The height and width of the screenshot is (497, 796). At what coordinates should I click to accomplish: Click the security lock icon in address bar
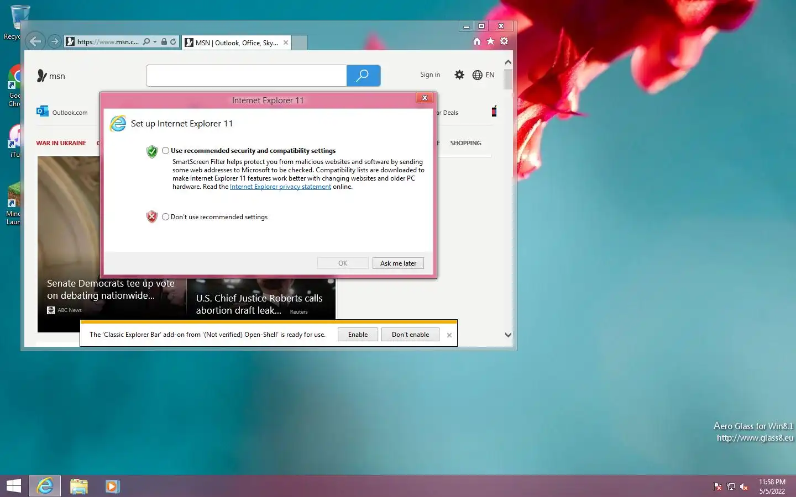click(x=164, y=41)
